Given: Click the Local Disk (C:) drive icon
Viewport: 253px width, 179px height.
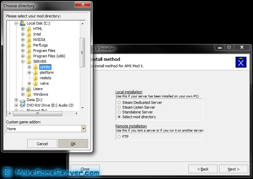Looking at the screenshot, I should click(23, 23).
